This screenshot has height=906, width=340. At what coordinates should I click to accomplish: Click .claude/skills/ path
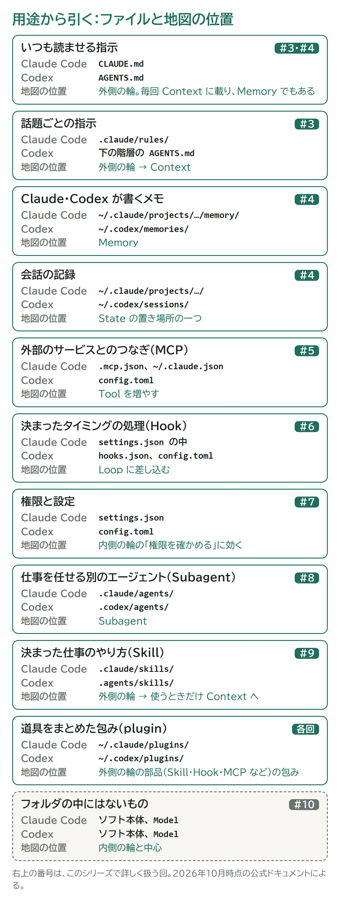[x=136, y=669]
